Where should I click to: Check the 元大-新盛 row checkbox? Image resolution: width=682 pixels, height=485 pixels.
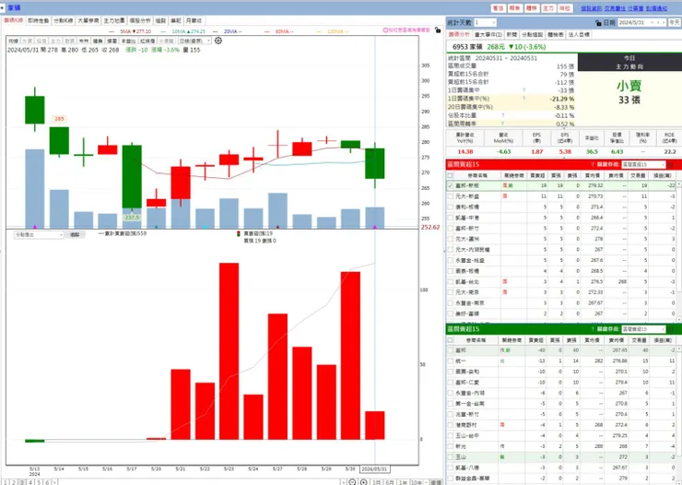click(x=450, y=196)
